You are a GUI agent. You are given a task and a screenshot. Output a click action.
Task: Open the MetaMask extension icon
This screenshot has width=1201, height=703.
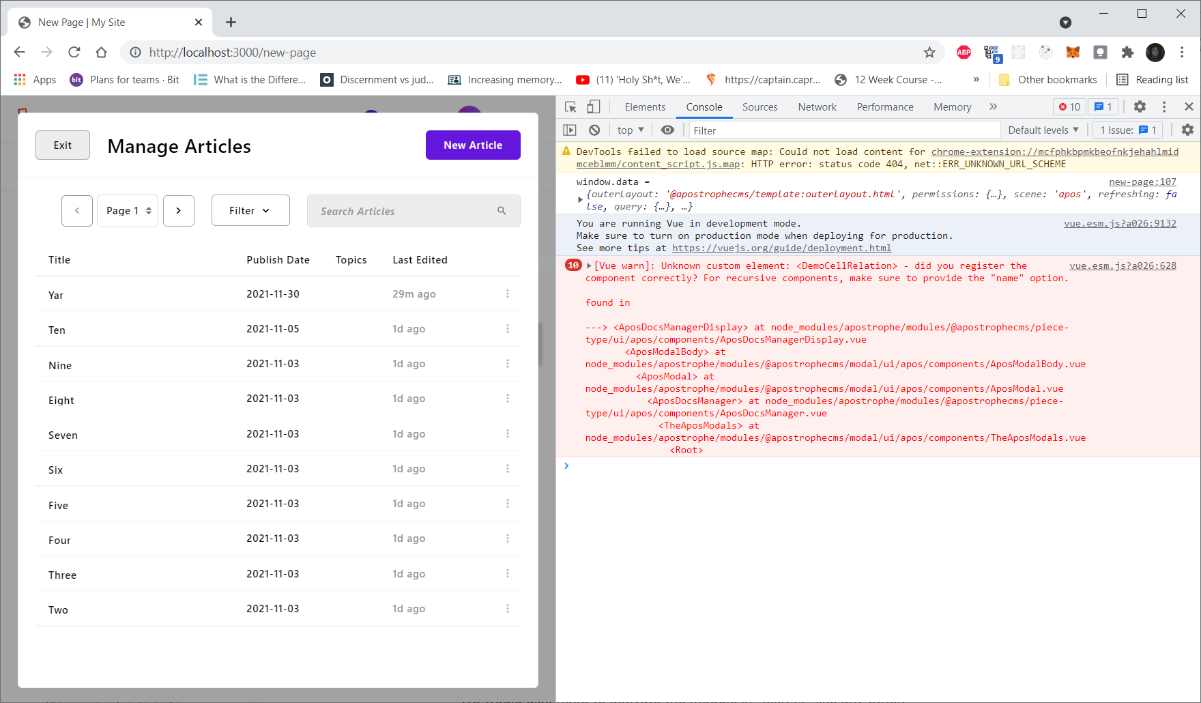click(1073, 52)
